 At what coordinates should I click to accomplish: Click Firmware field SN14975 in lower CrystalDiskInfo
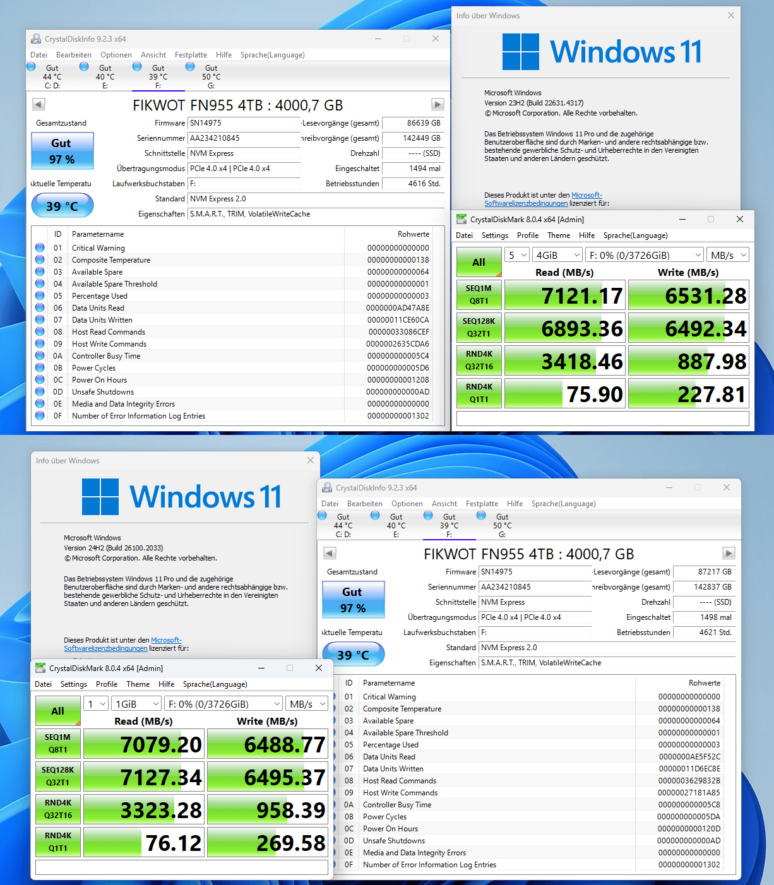pyautogui.click(x=535, y=572)
